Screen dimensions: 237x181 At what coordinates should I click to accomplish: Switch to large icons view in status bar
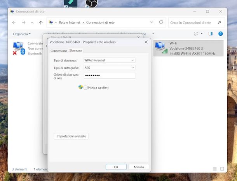tap(222, 169)
